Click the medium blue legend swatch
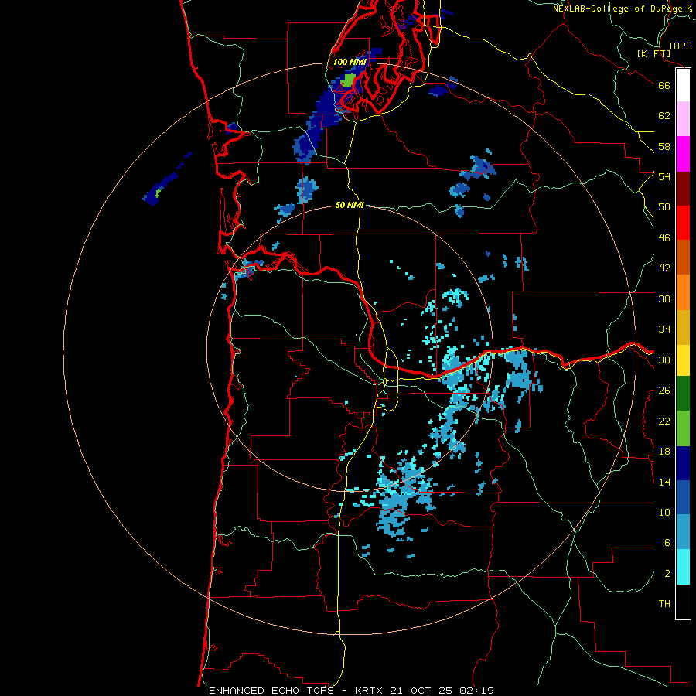696x696 pixels. click(x=683, y=497)
